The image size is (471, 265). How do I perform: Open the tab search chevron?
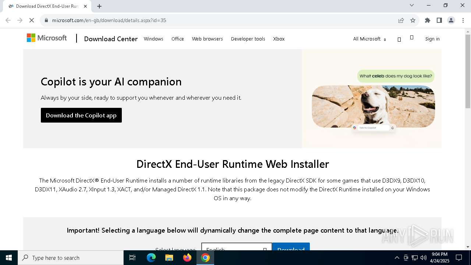412,5
